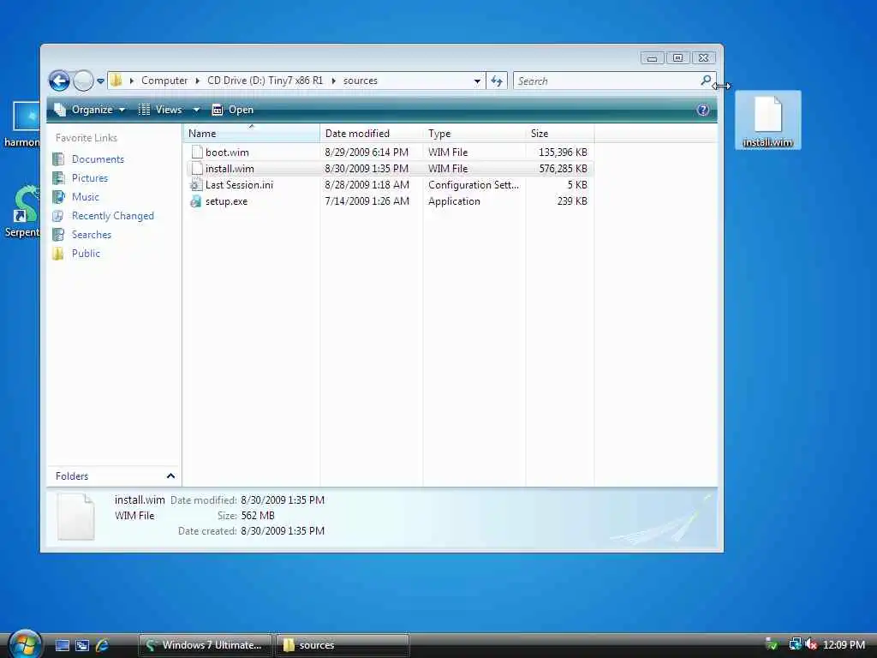The image size is (877, 658).
Task: Click the Open toolbar button
Action: pos(233,110)
